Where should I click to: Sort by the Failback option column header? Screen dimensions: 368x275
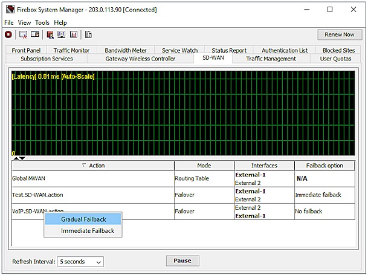pyautogui.click(x=324, y=166)
